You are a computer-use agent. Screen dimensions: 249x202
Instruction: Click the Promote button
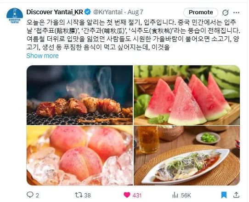[x=201, y=12]
